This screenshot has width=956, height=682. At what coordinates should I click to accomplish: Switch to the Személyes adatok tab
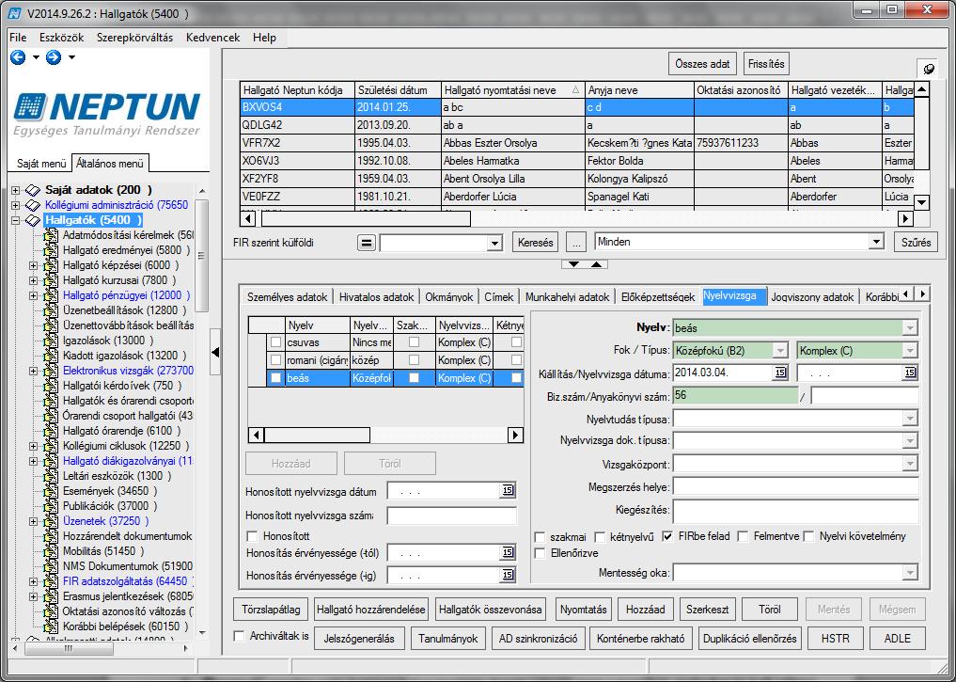click(287, 297)
